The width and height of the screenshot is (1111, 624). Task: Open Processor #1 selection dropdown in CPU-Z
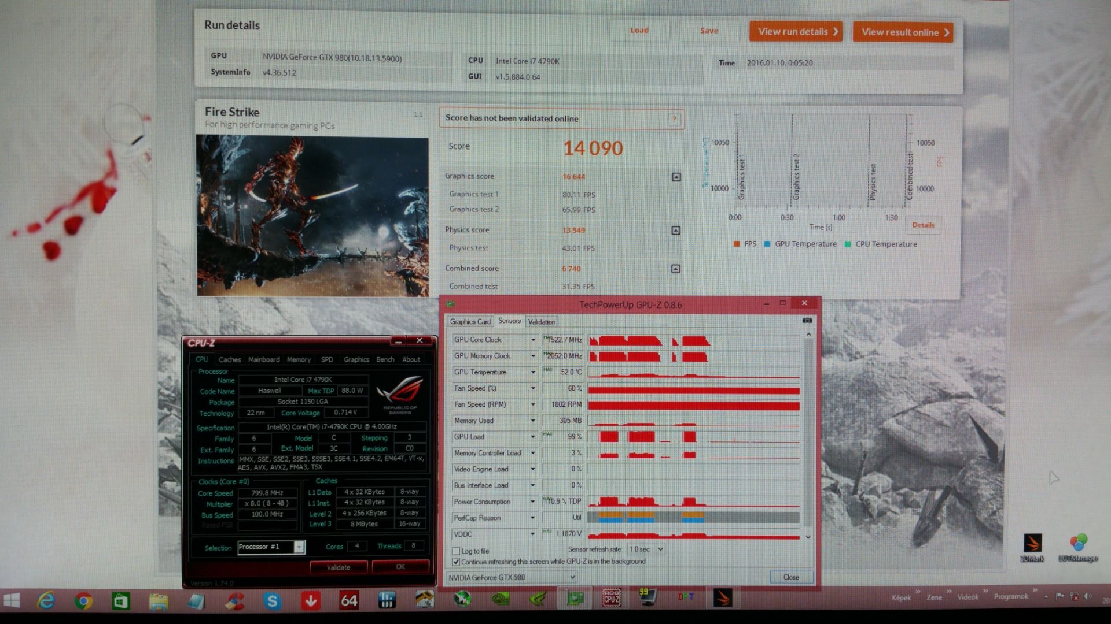271,547
